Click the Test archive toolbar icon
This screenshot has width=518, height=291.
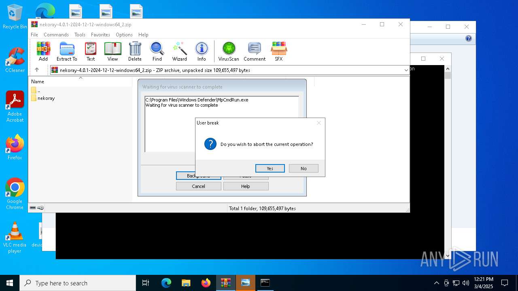91,51
